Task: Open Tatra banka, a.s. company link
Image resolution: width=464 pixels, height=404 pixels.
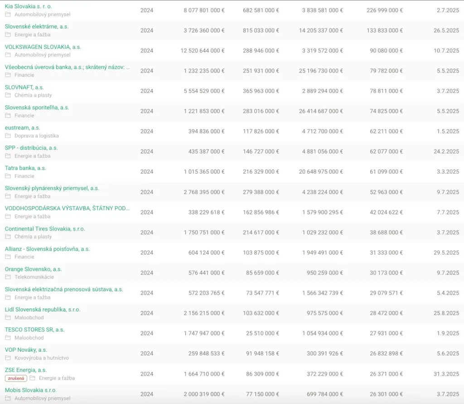Action: (25, 168)
